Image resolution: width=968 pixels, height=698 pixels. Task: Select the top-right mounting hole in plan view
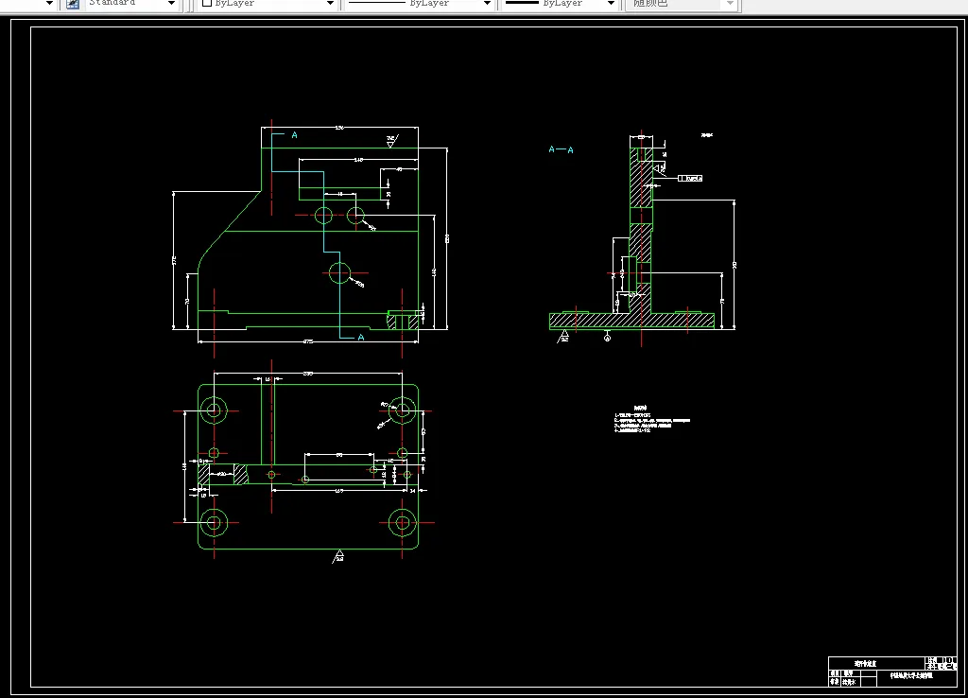click(402, 410)
